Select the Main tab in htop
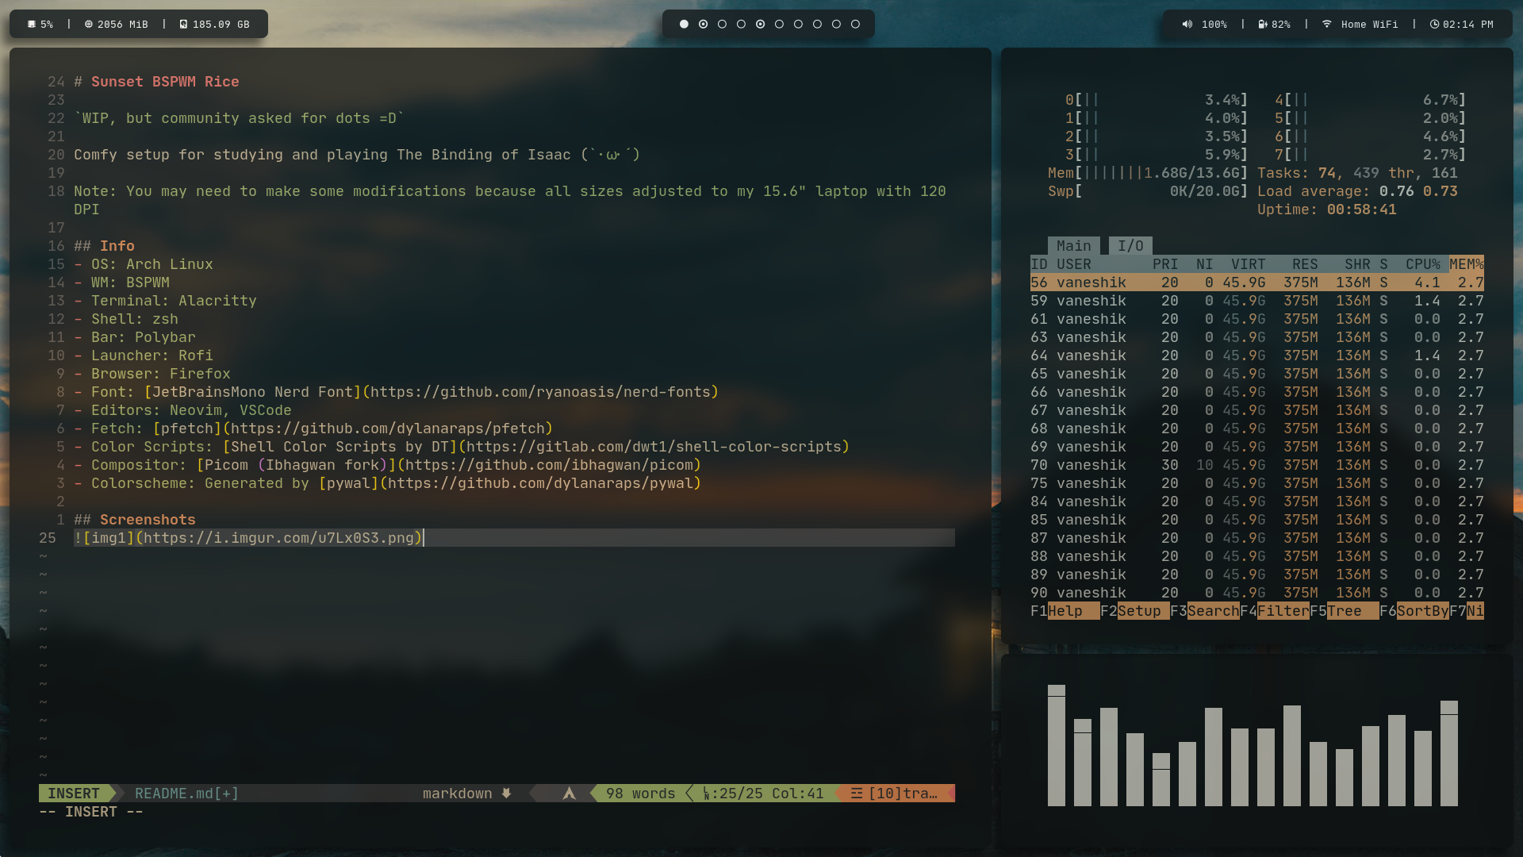Screen dimensions: 1523x857 (x=1073, y=246)
